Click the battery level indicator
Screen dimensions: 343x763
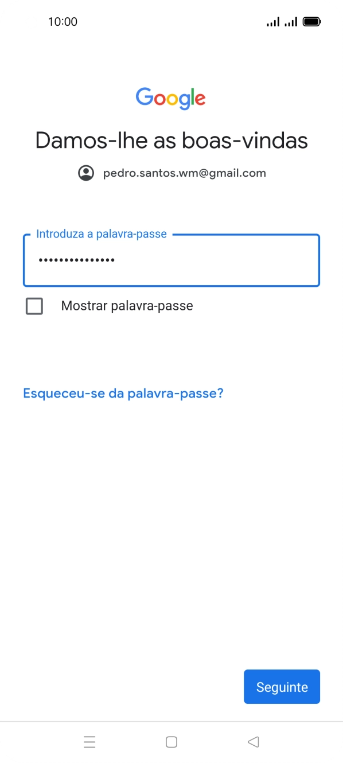(x=311, y=21)
